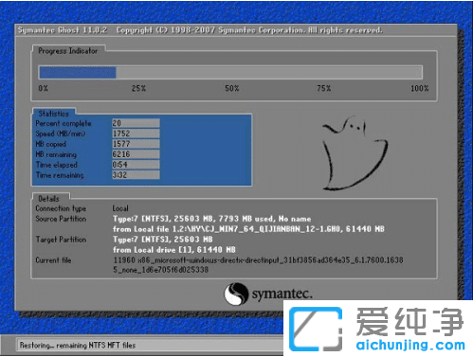Click the Statistics panel label
The height and width of the screenshot is (357, 473).
point(53,114)
